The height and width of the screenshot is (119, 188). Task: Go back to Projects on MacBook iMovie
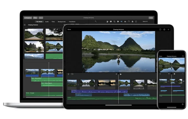coord(28,18)
